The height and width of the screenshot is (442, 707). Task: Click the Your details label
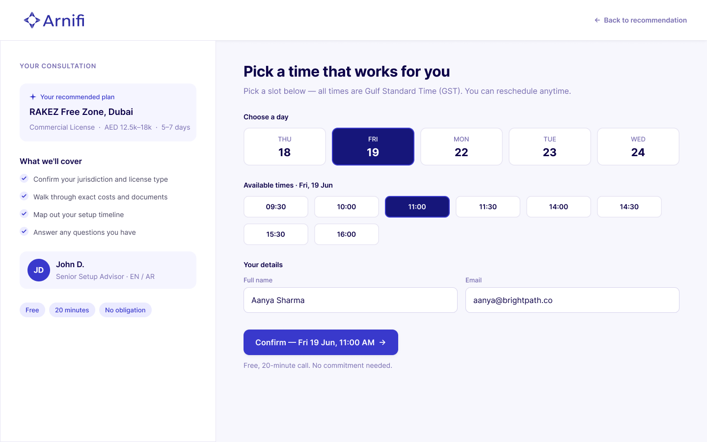pyautogui.click(x=263, y=265)
